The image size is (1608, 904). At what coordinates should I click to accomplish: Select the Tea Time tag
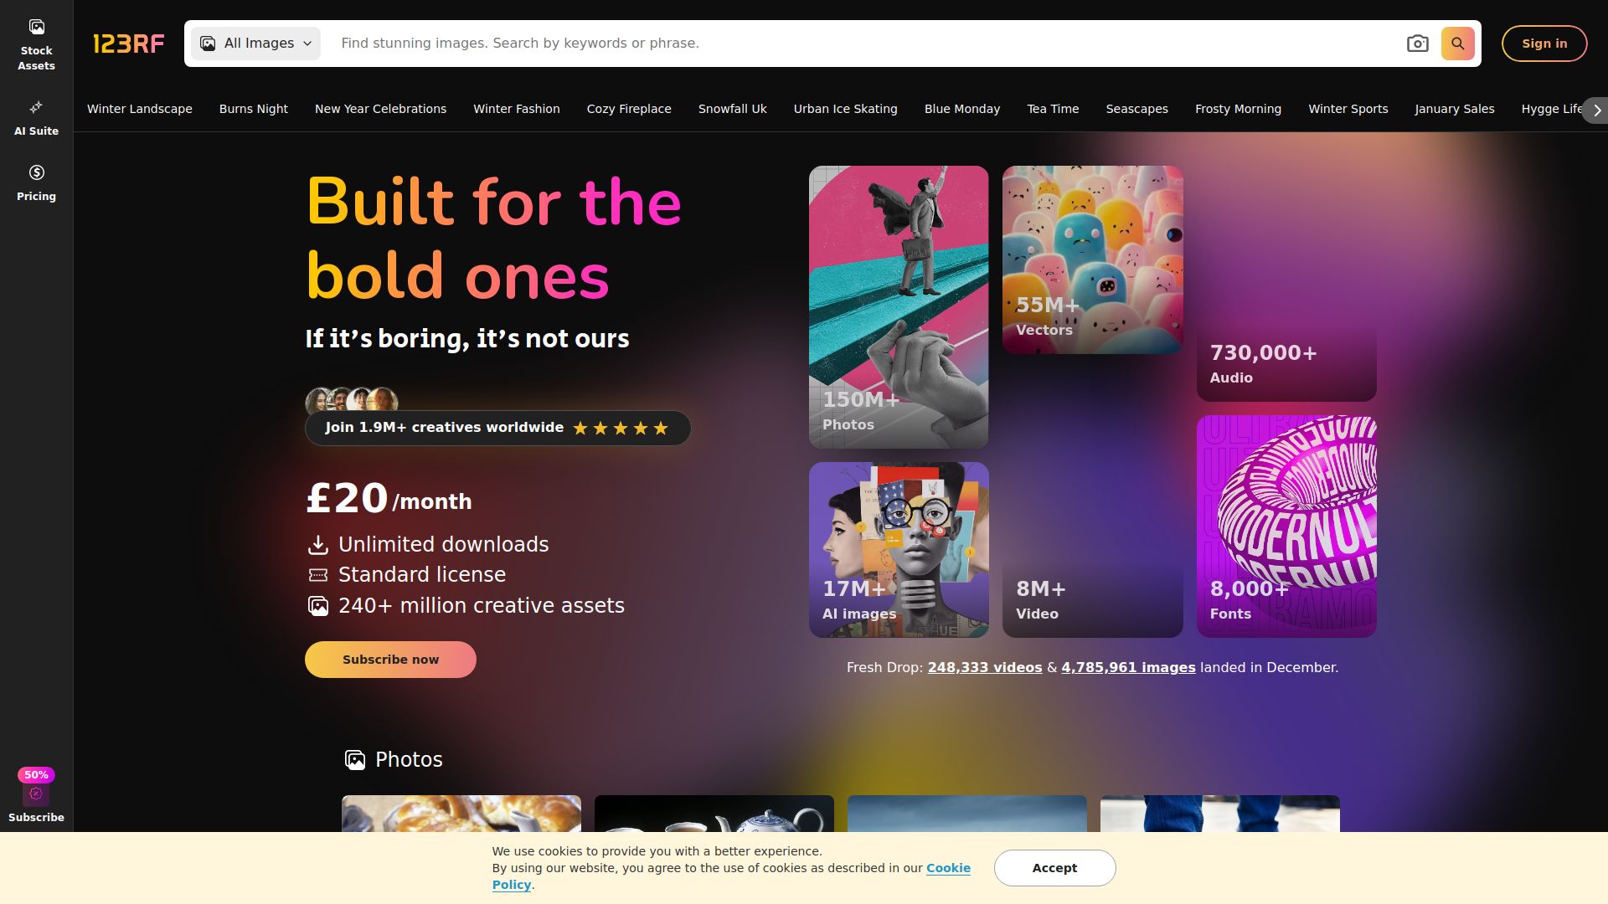click(1053, 109)
